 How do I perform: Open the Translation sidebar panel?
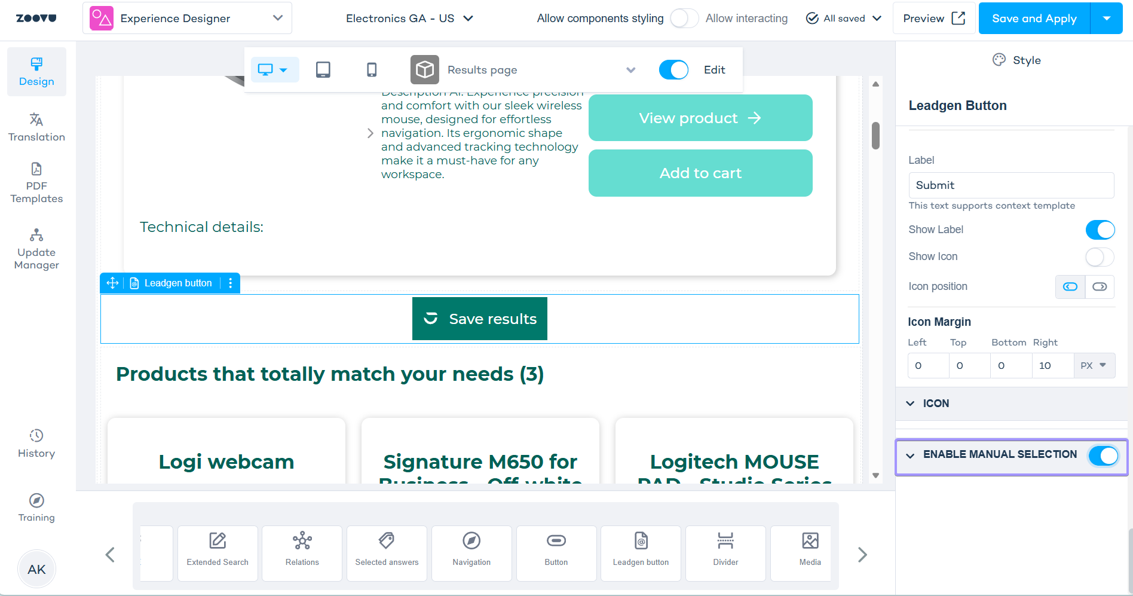tap(36, 127)
